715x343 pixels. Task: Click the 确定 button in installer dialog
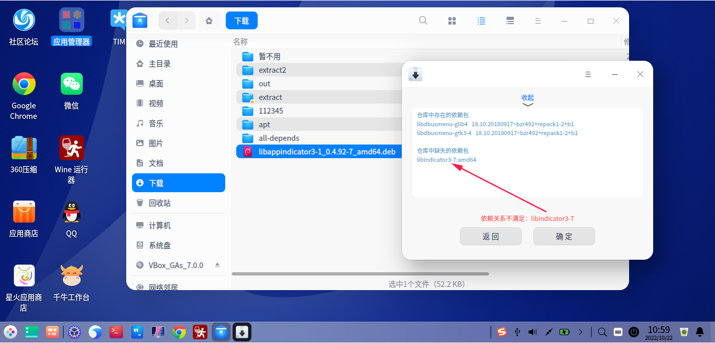pos(564,236)
